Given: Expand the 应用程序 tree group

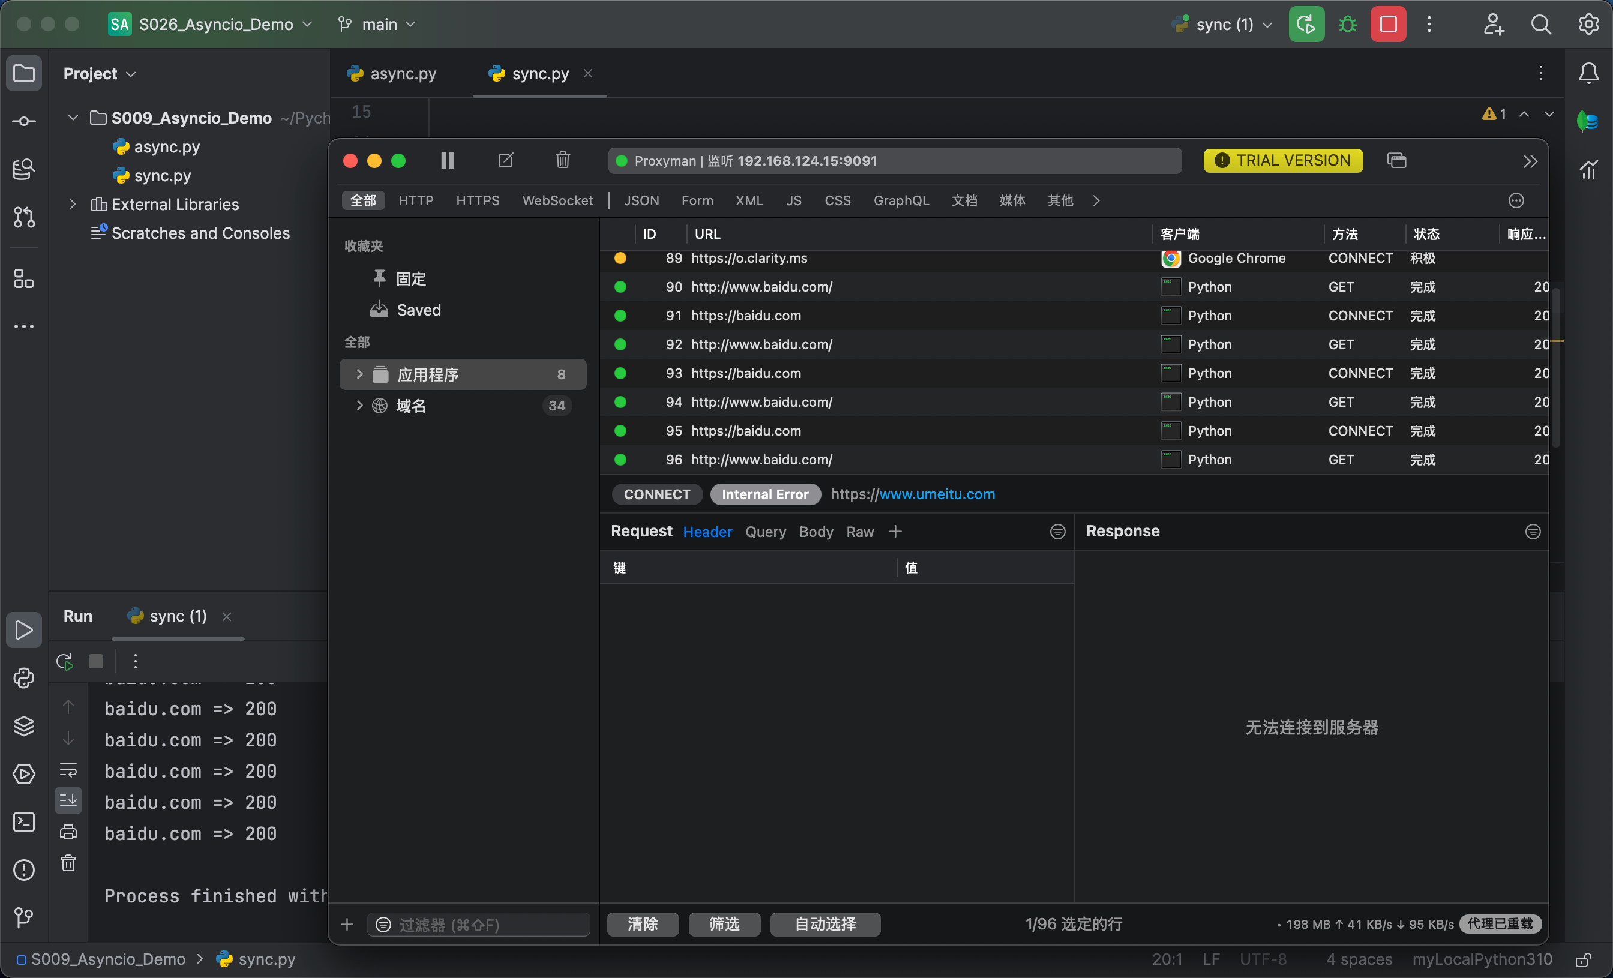Looking at the screenshot, I should (x=359, y=374).
